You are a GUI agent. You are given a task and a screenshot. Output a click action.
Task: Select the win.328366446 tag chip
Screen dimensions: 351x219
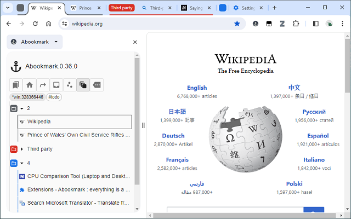pos(27,97)
